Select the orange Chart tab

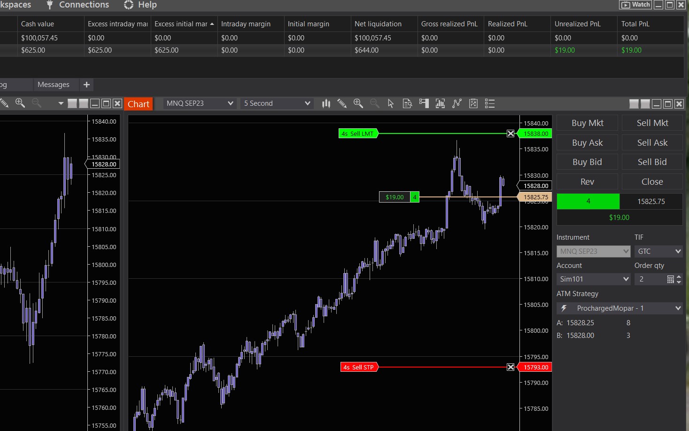[139, 104]
